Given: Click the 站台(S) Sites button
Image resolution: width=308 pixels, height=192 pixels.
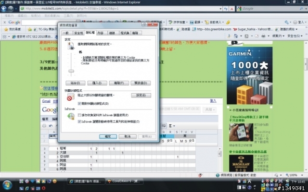Looking at the screenshot, I should 76,83.
